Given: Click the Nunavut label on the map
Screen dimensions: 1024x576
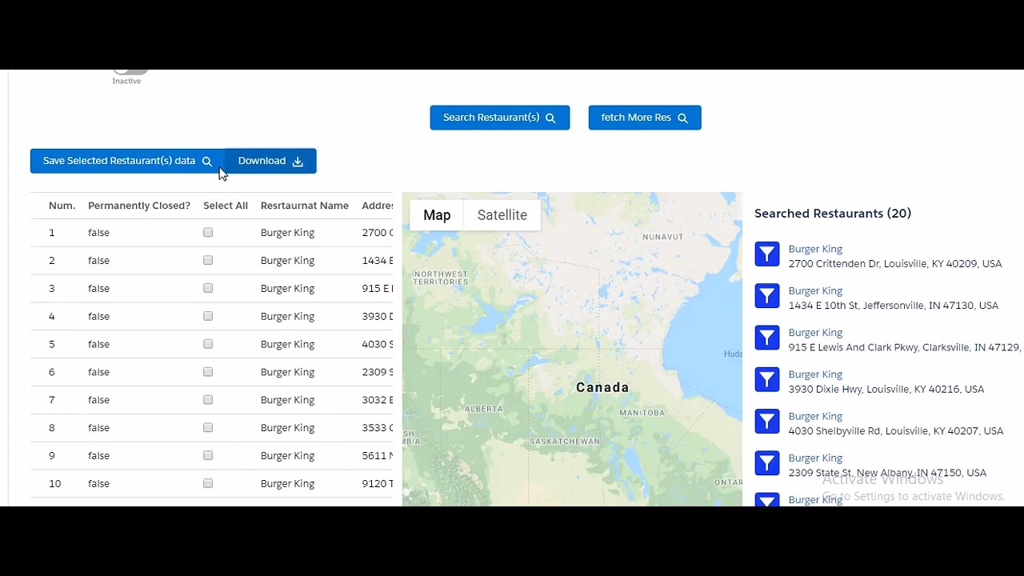Looking at the screenshot, I should click(663, 237).
